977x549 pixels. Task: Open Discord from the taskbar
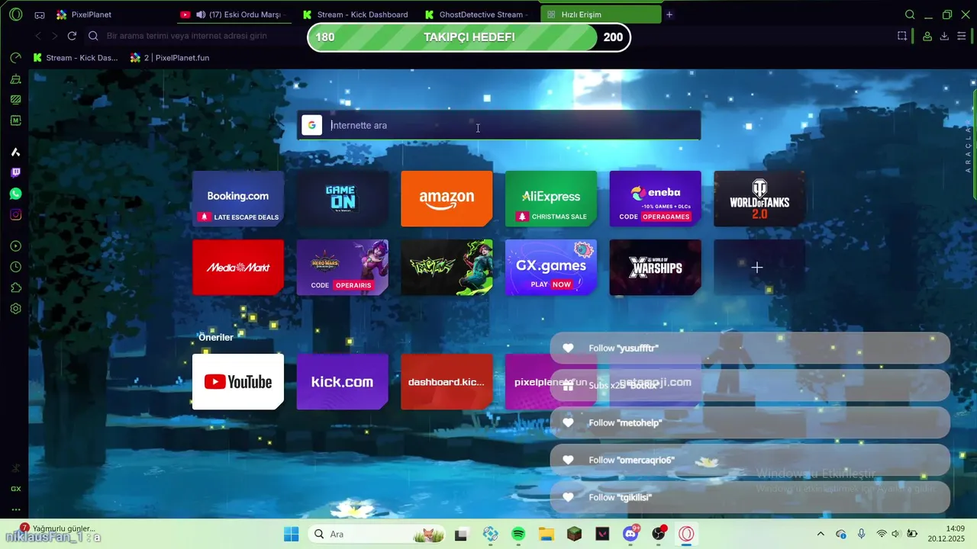631,534
